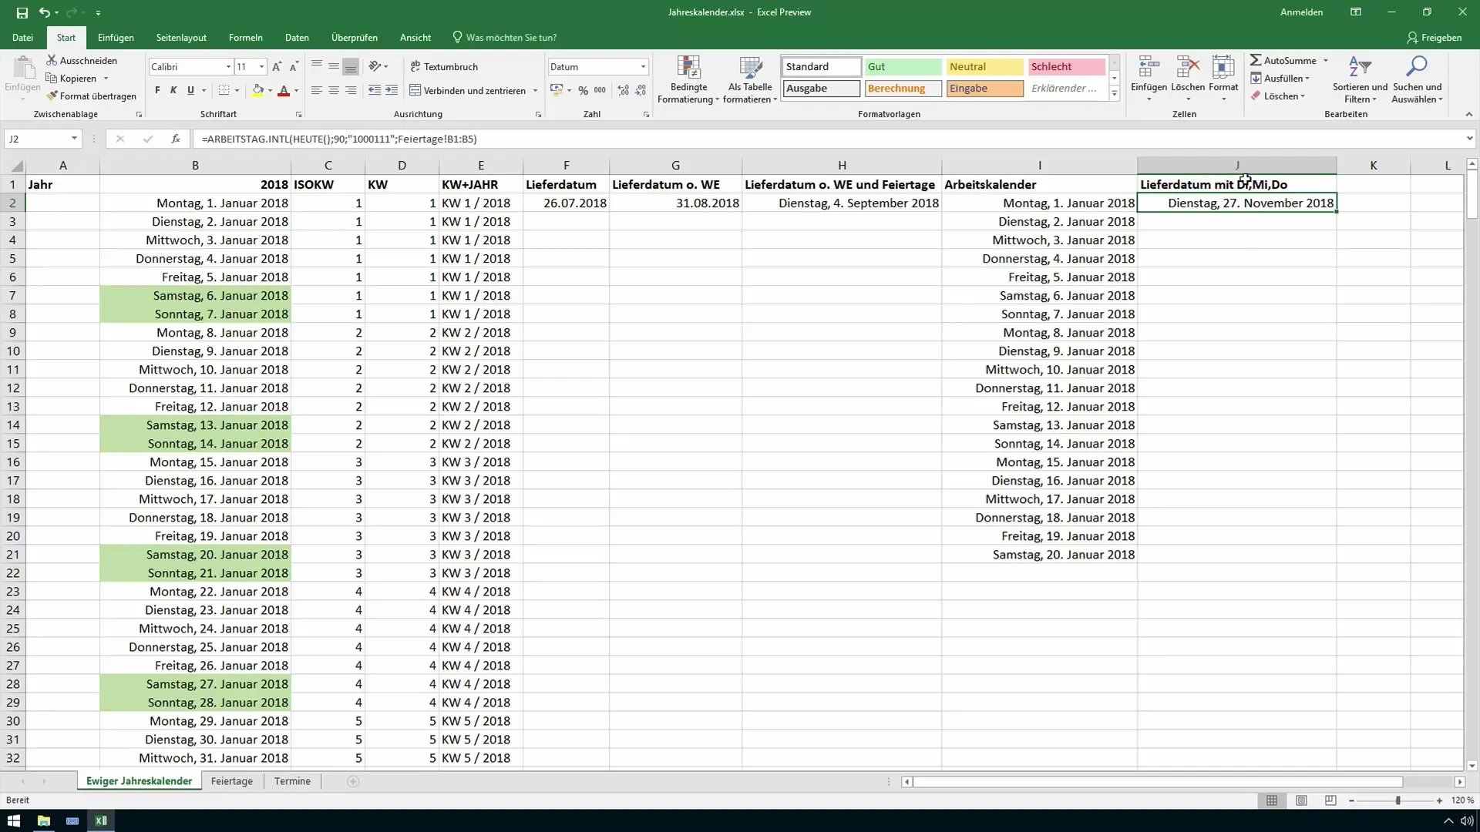Screen dimensions: 1480x832
Task: Open the Feiertage sheet tab
Action: (231, 780)
